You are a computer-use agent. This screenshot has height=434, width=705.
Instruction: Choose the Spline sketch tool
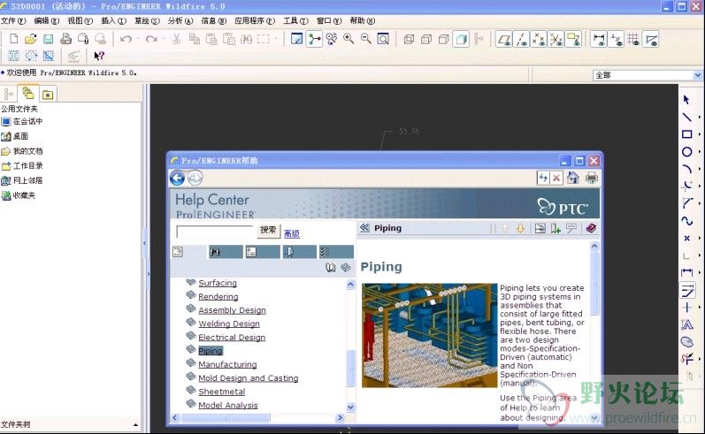pyautogui.click(x=686, y=221)
